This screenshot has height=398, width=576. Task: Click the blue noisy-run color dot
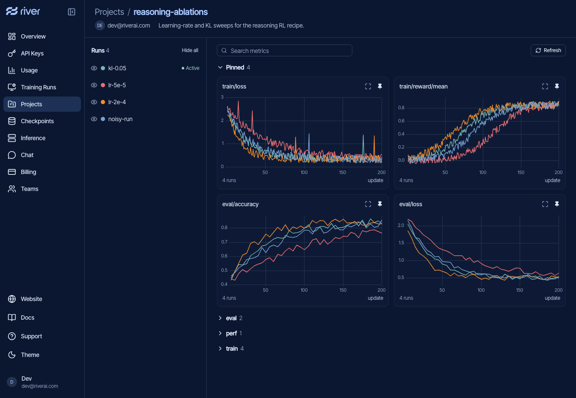click(x=103, y=119)
